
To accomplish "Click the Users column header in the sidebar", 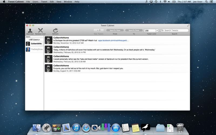I will point(34,37).
